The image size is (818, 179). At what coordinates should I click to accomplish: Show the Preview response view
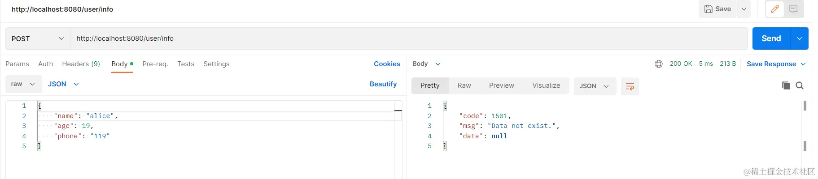501,85
